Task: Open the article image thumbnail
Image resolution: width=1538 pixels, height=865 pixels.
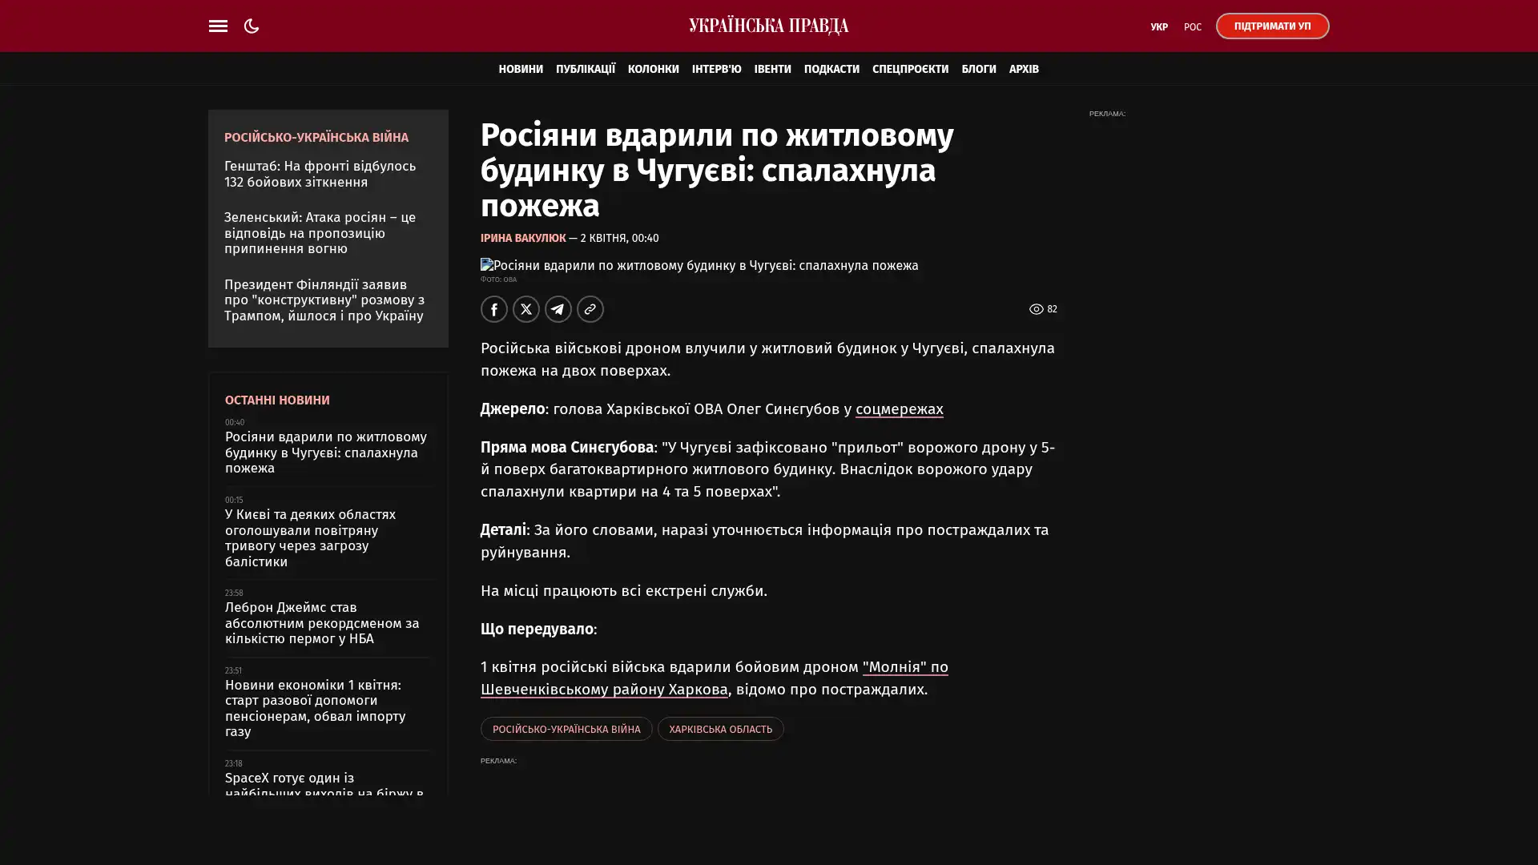Action: coord(699,265)
